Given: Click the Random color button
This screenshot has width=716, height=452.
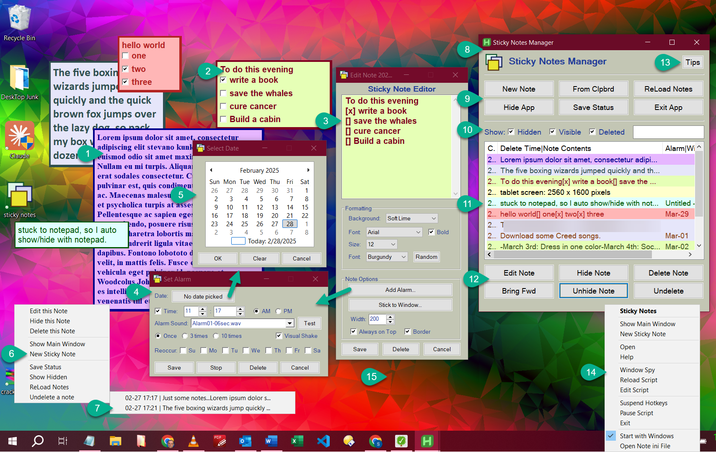Looking at the screenshot, I should coord(426,257).
